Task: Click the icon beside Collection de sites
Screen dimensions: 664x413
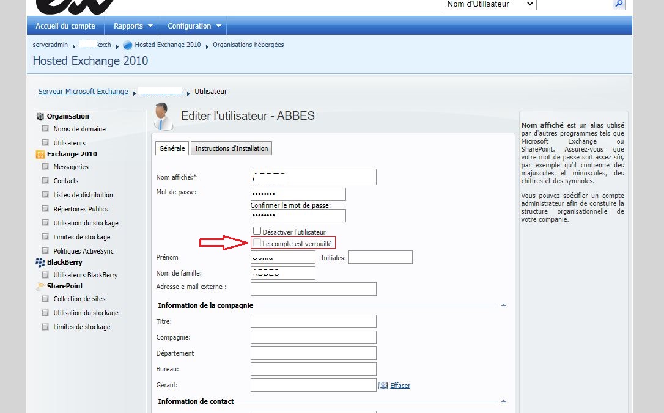Action: tap(45, 298)
